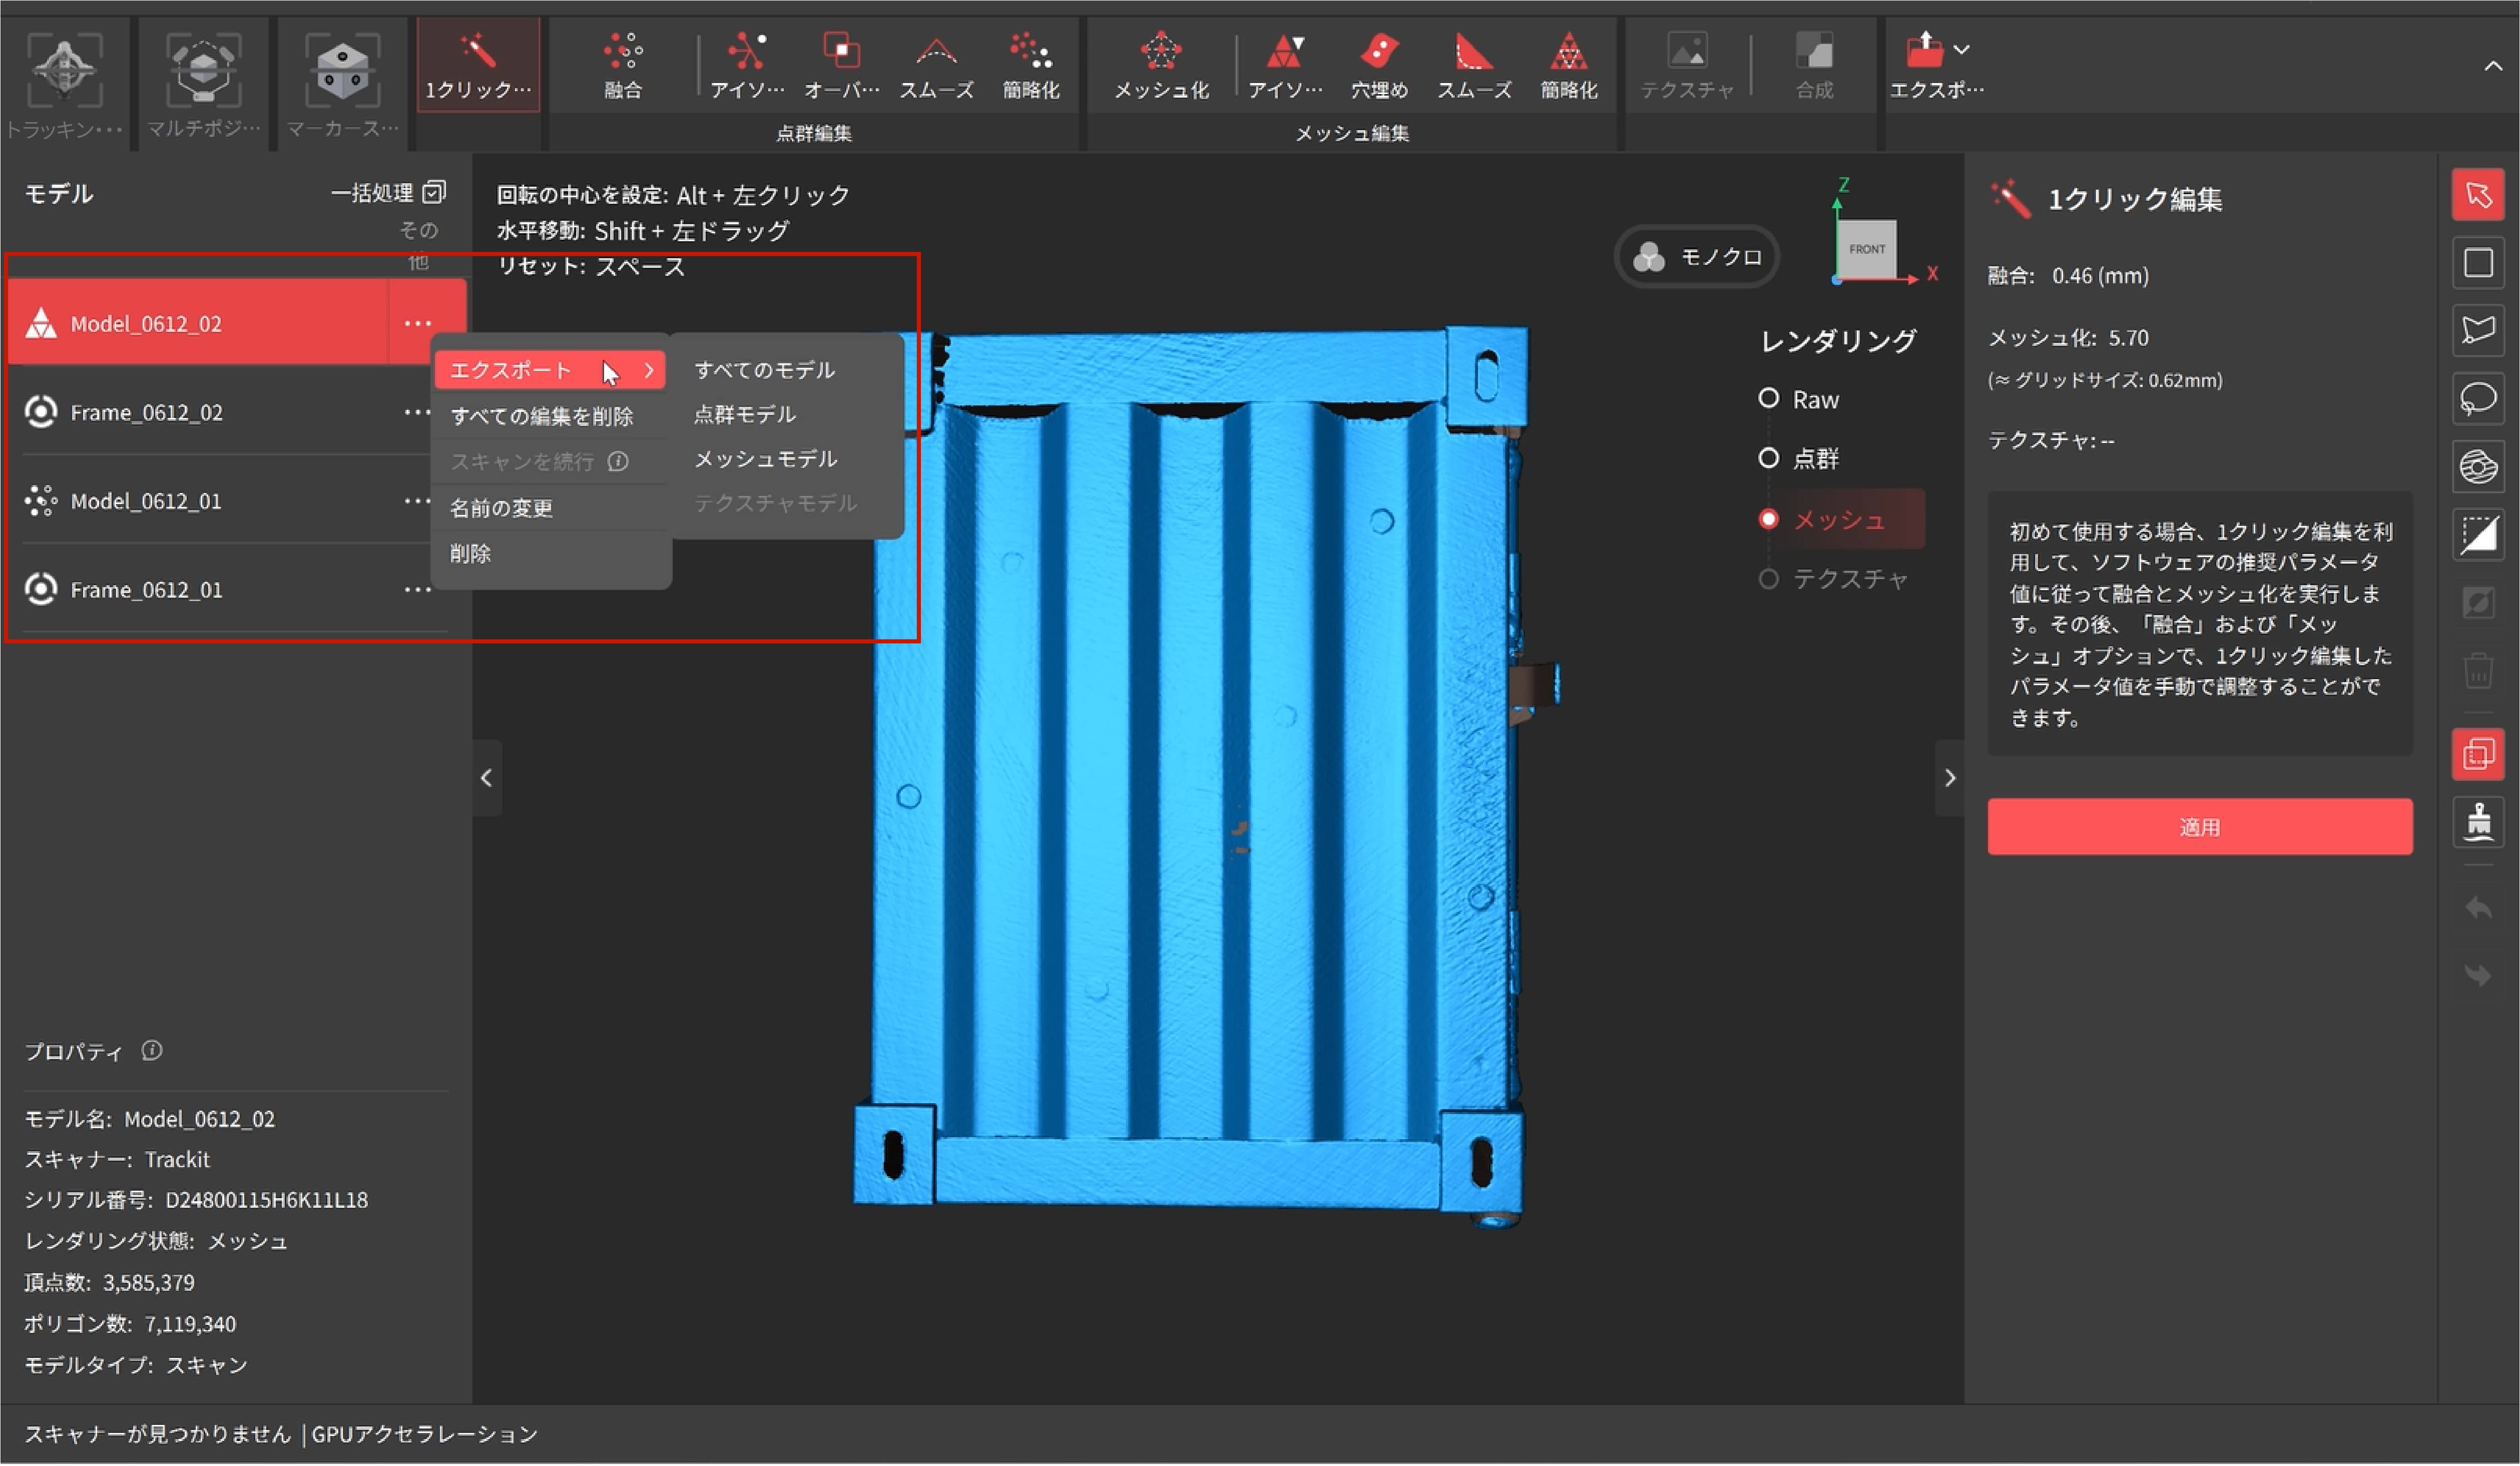Click the FRONT view orientation cube
Viewport: 2520px width, 1466px height.
point(1866,249)
